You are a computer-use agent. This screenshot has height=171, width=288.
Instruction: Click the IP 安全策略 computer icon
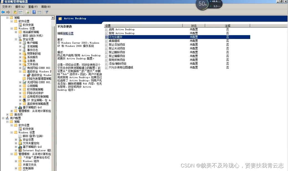tap(24, 100)
